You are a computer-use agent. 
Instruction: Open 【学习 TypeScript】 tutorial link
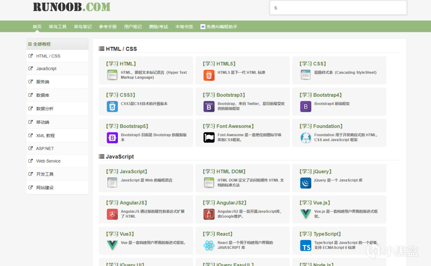coord(321,234)
